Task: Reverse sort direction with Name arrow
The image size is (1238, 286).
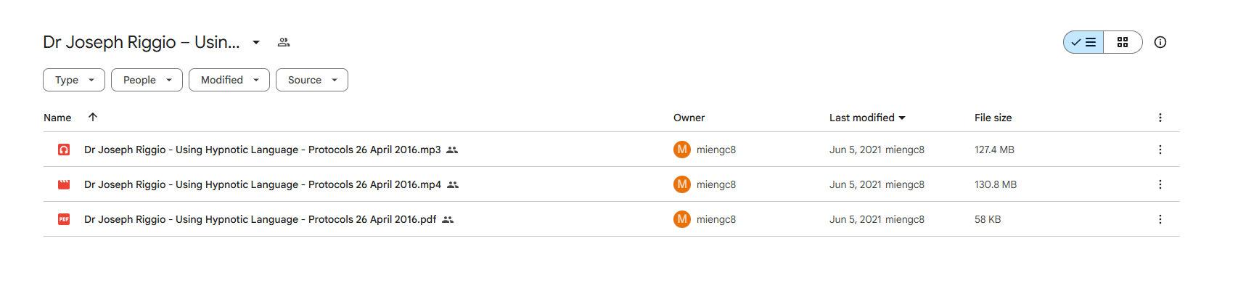Action: (x=93, y=117)
